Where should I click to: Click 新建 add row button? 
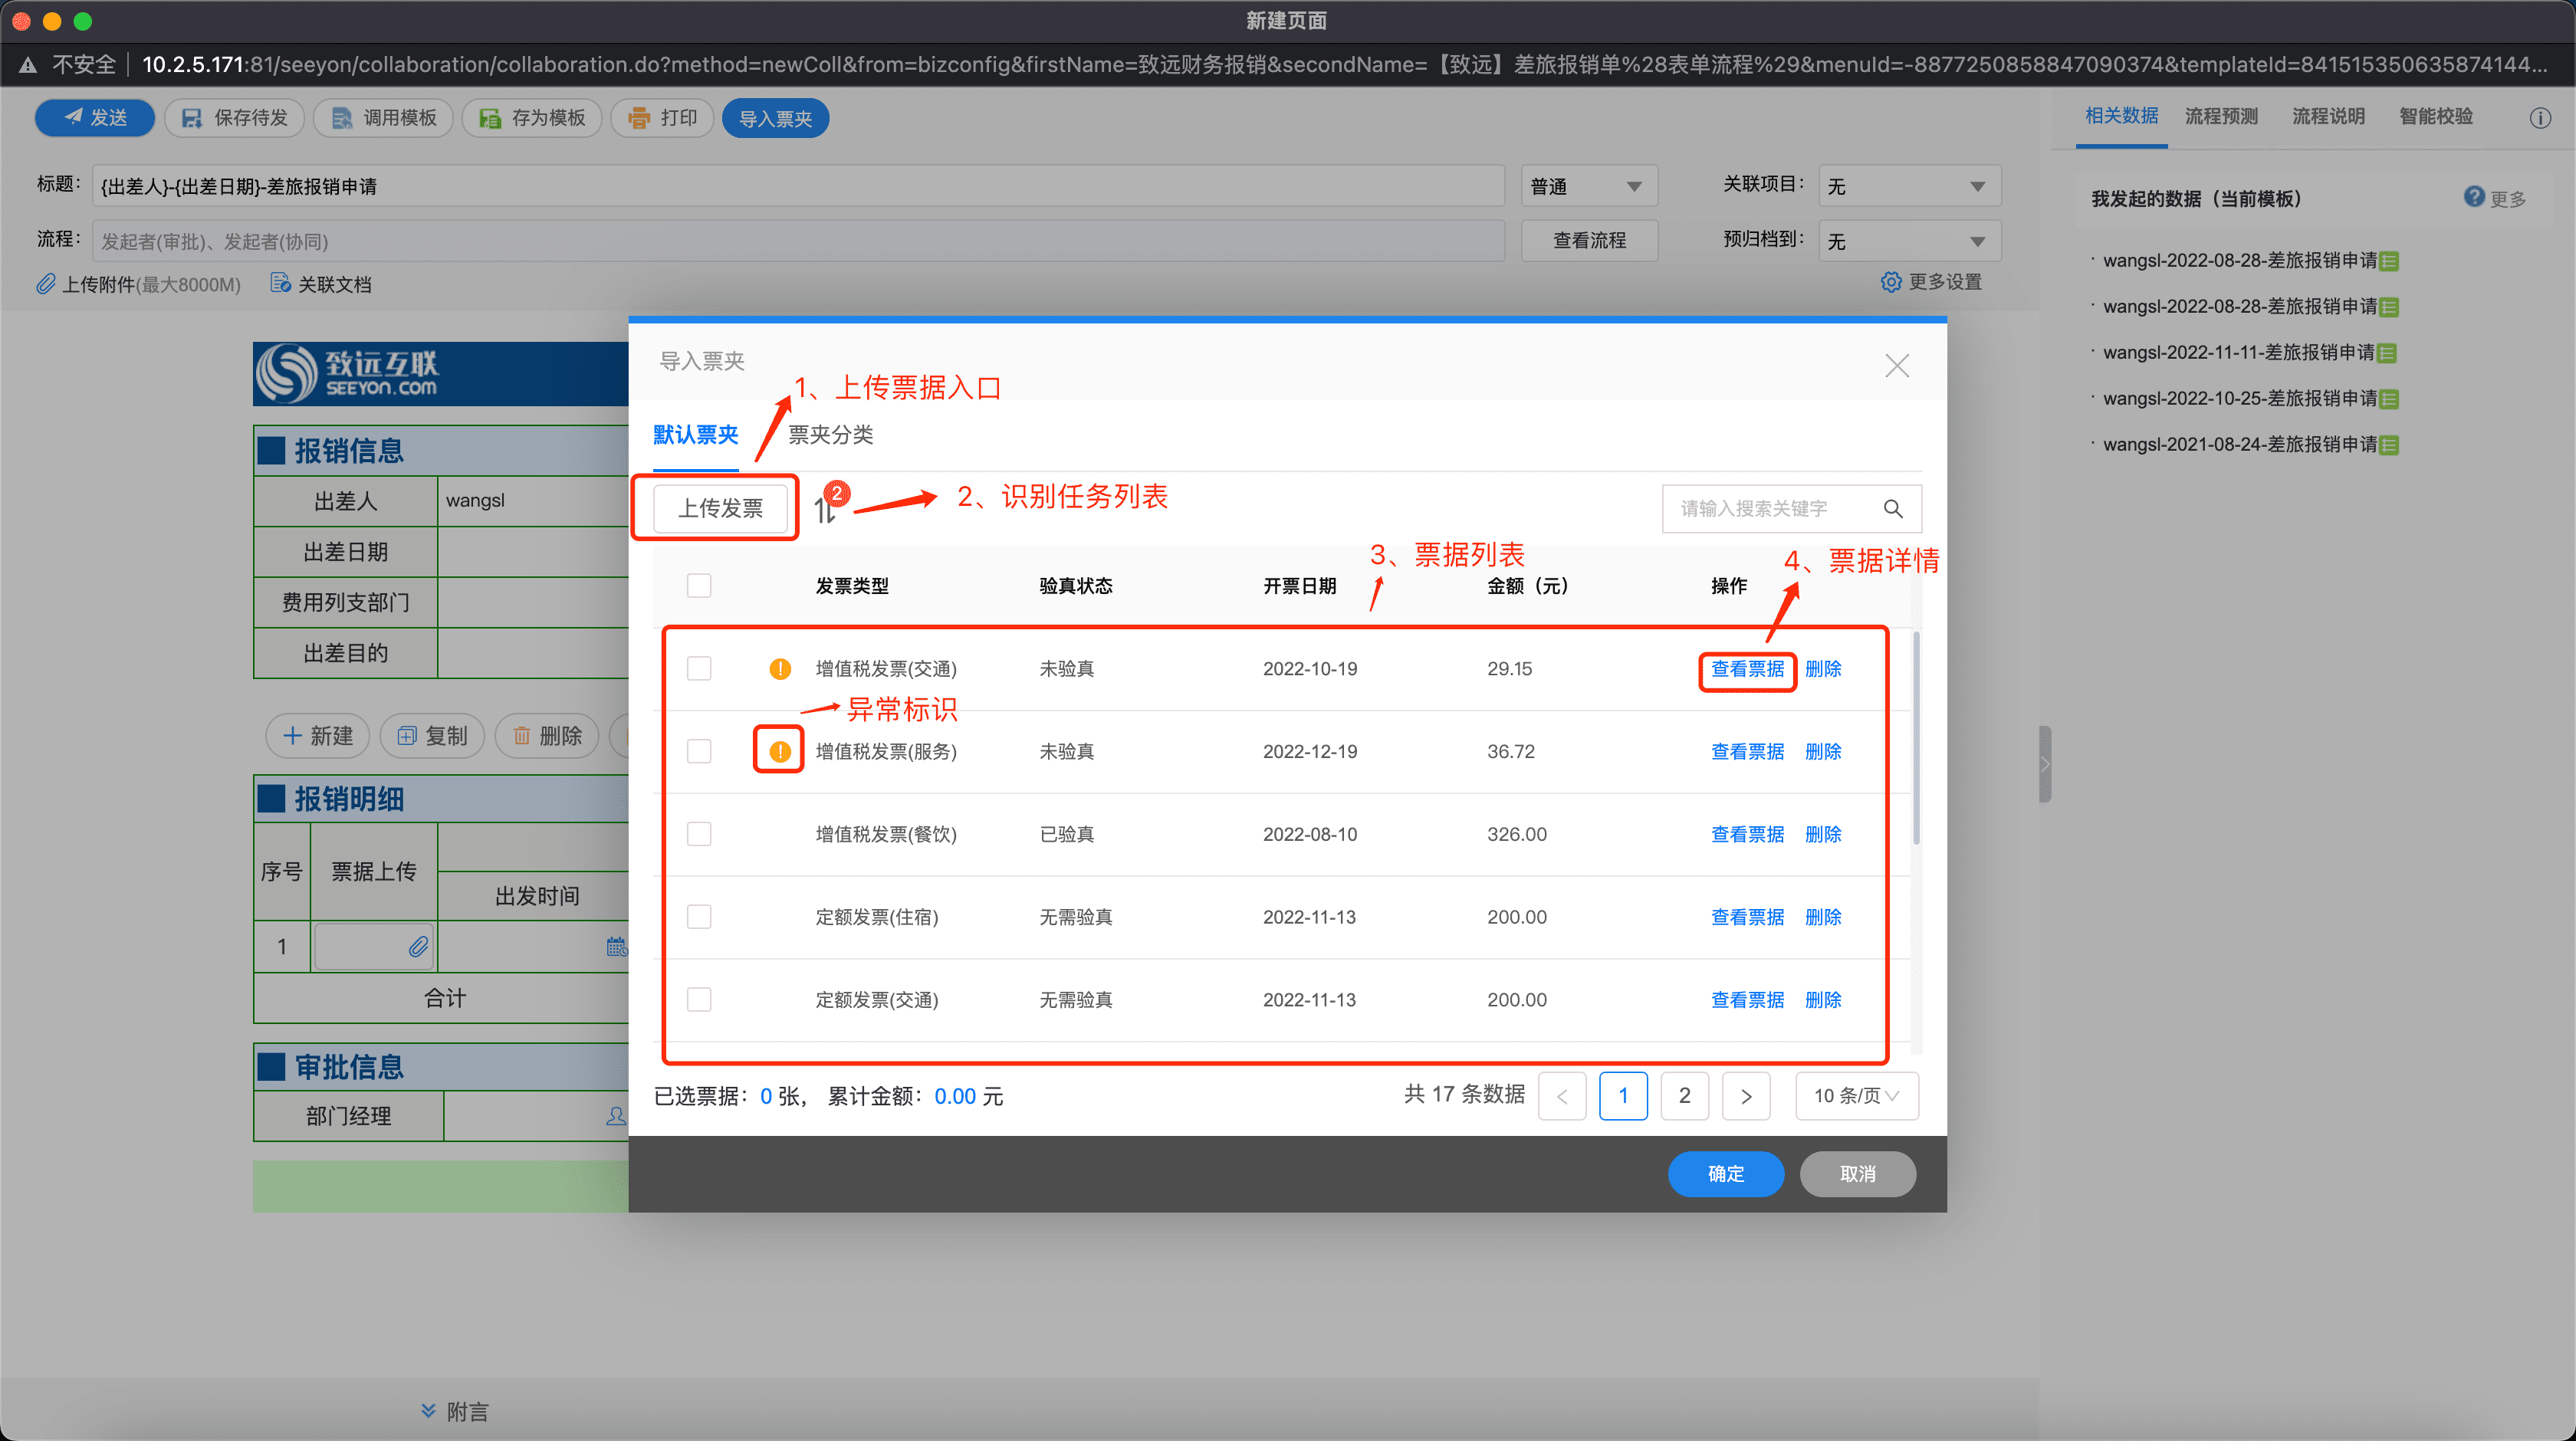(x=317, y=736)
